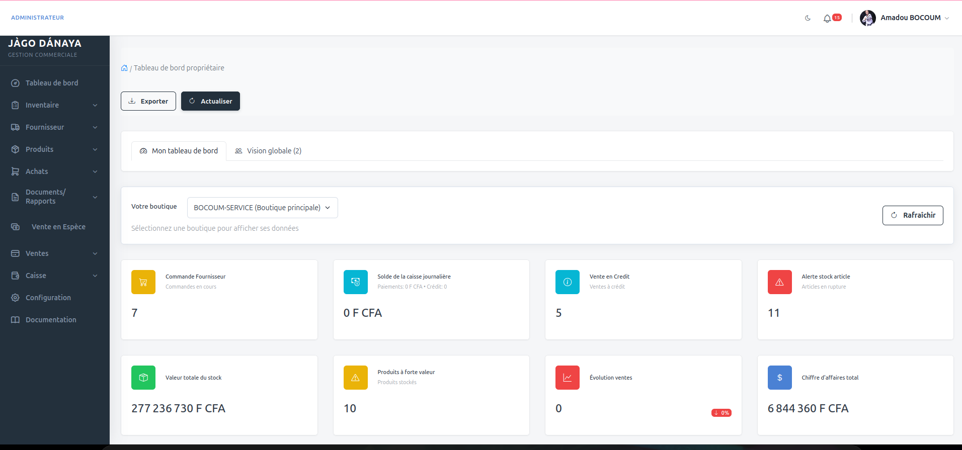The width and height of the screenshot is (962, 450).
Task: Expand the Produits menu chevron
Action: tap(95, 149)
